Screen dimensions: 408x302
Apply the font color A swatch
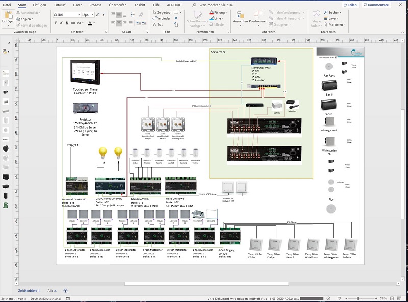[x=90, y=23]
